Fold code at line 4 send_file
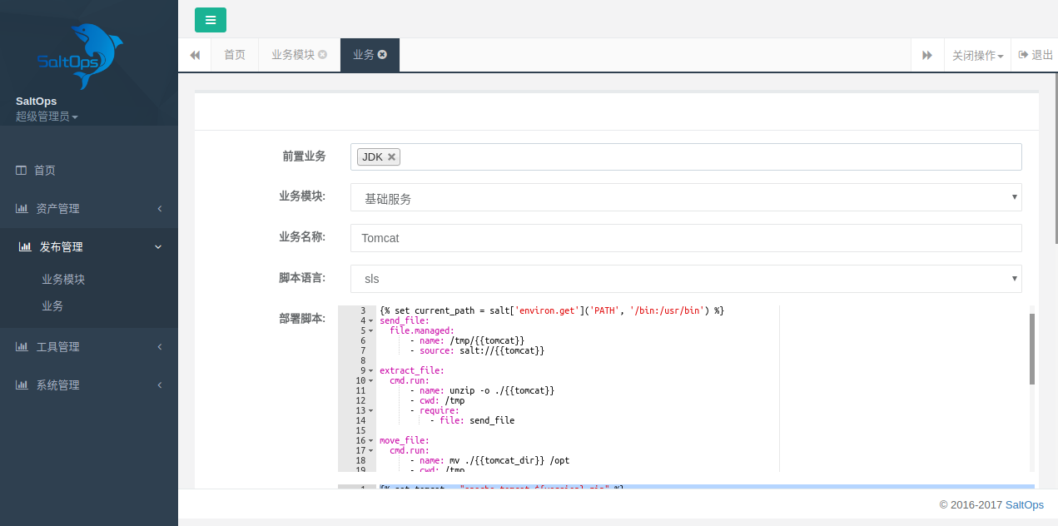 coord(370,320)
